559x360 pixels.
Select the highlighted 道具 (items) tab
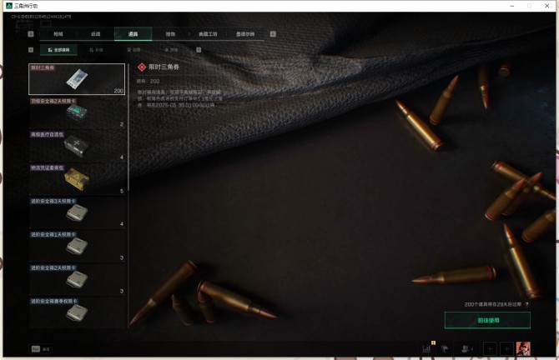[x=133, y=34]
